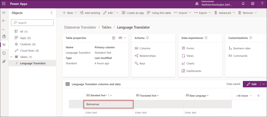
Task: Click Create an app
Action: pos(133,13)
